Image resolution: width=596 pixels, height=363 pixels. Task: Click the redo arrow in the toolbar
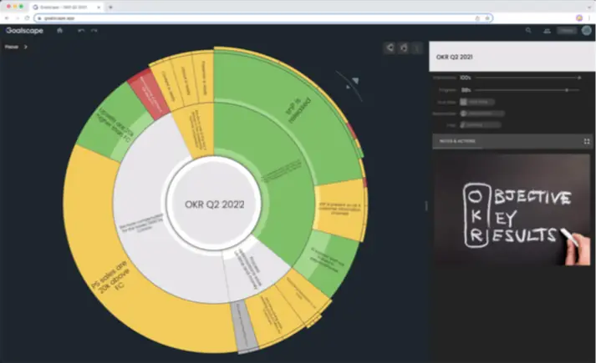tap(94, 31)
